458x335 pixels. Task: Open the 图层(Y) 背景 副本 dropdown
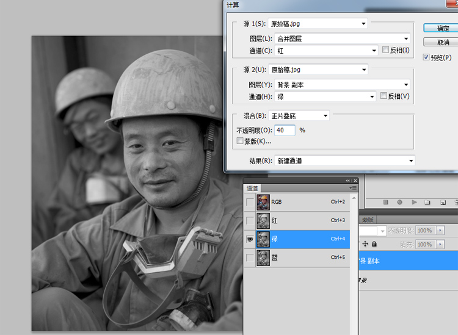tap(342, 85)
